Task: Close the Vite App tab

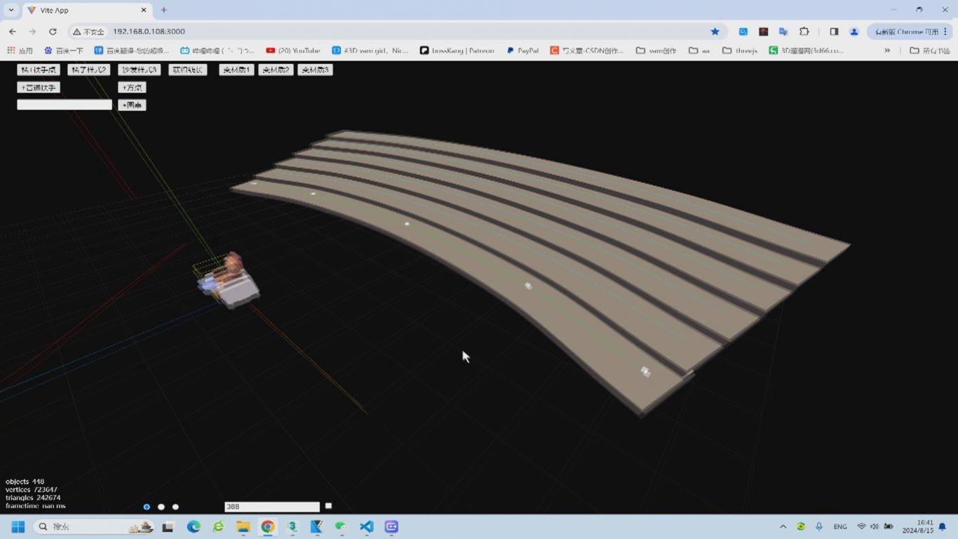Action: coord(144,11)
